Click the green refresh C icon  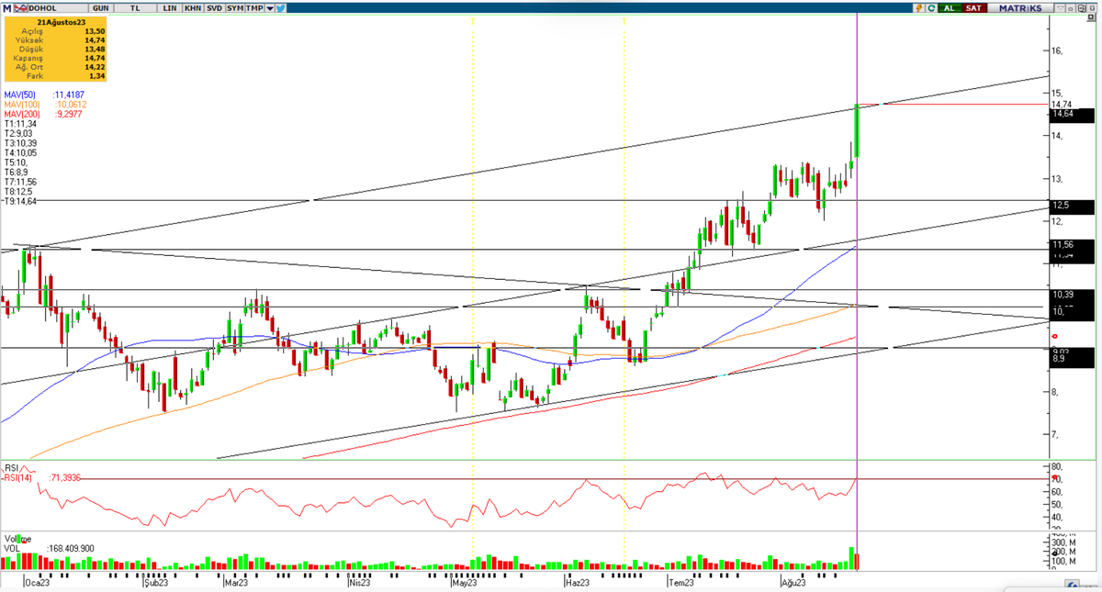(x=931, y=7)
